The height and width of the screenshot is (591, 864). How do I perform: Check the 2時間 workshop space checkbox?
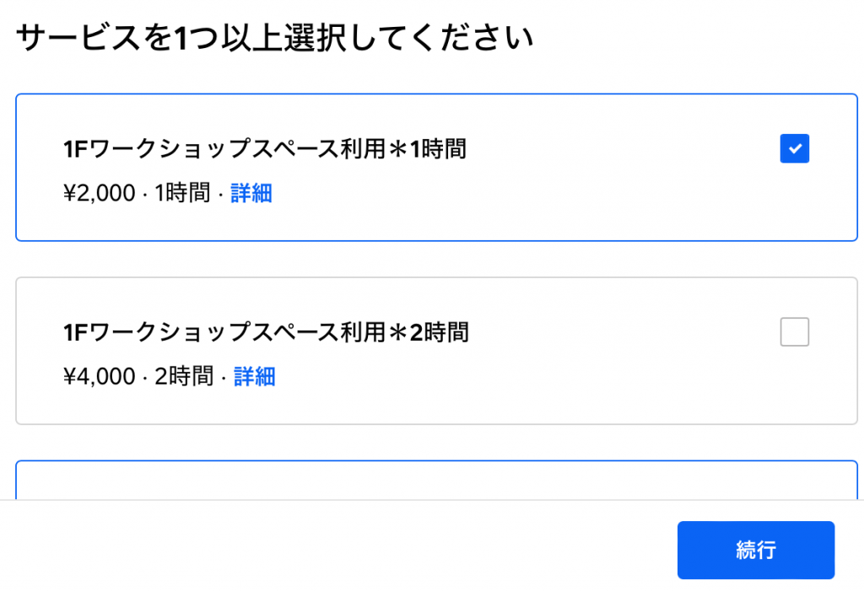click(795, 332)
